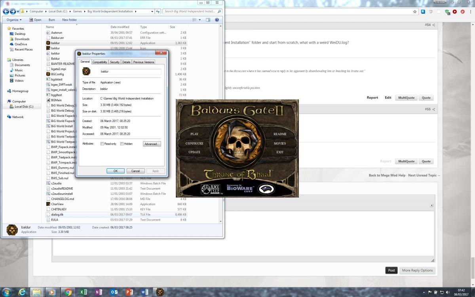Click the Change your view icon in Explorer
The image size is (475, 297).
click(x=195, y=20)
